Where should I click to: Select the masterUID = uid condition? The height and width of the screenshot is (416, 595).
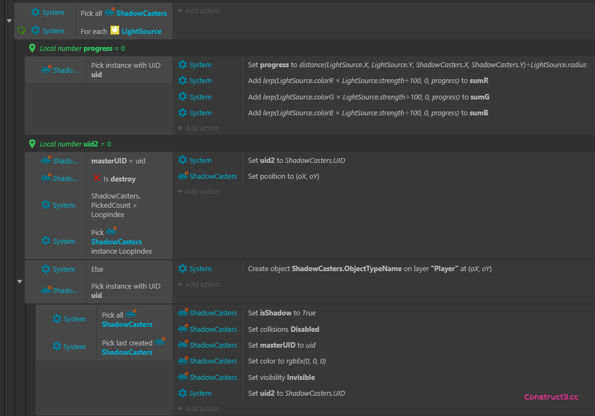pos(118,161)
